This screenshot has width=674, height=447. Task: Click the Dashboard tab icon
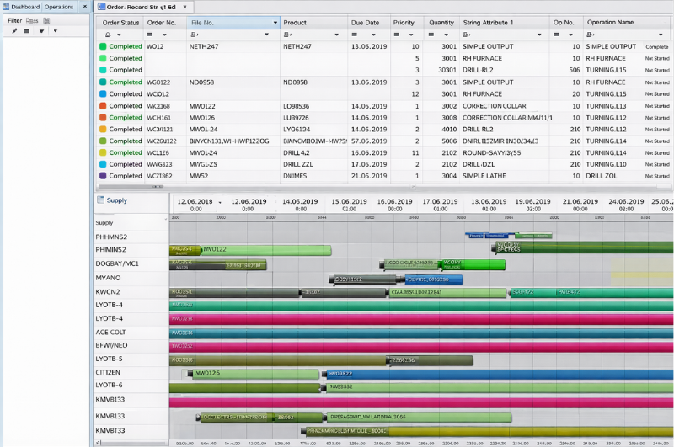[x=6, y=7]
